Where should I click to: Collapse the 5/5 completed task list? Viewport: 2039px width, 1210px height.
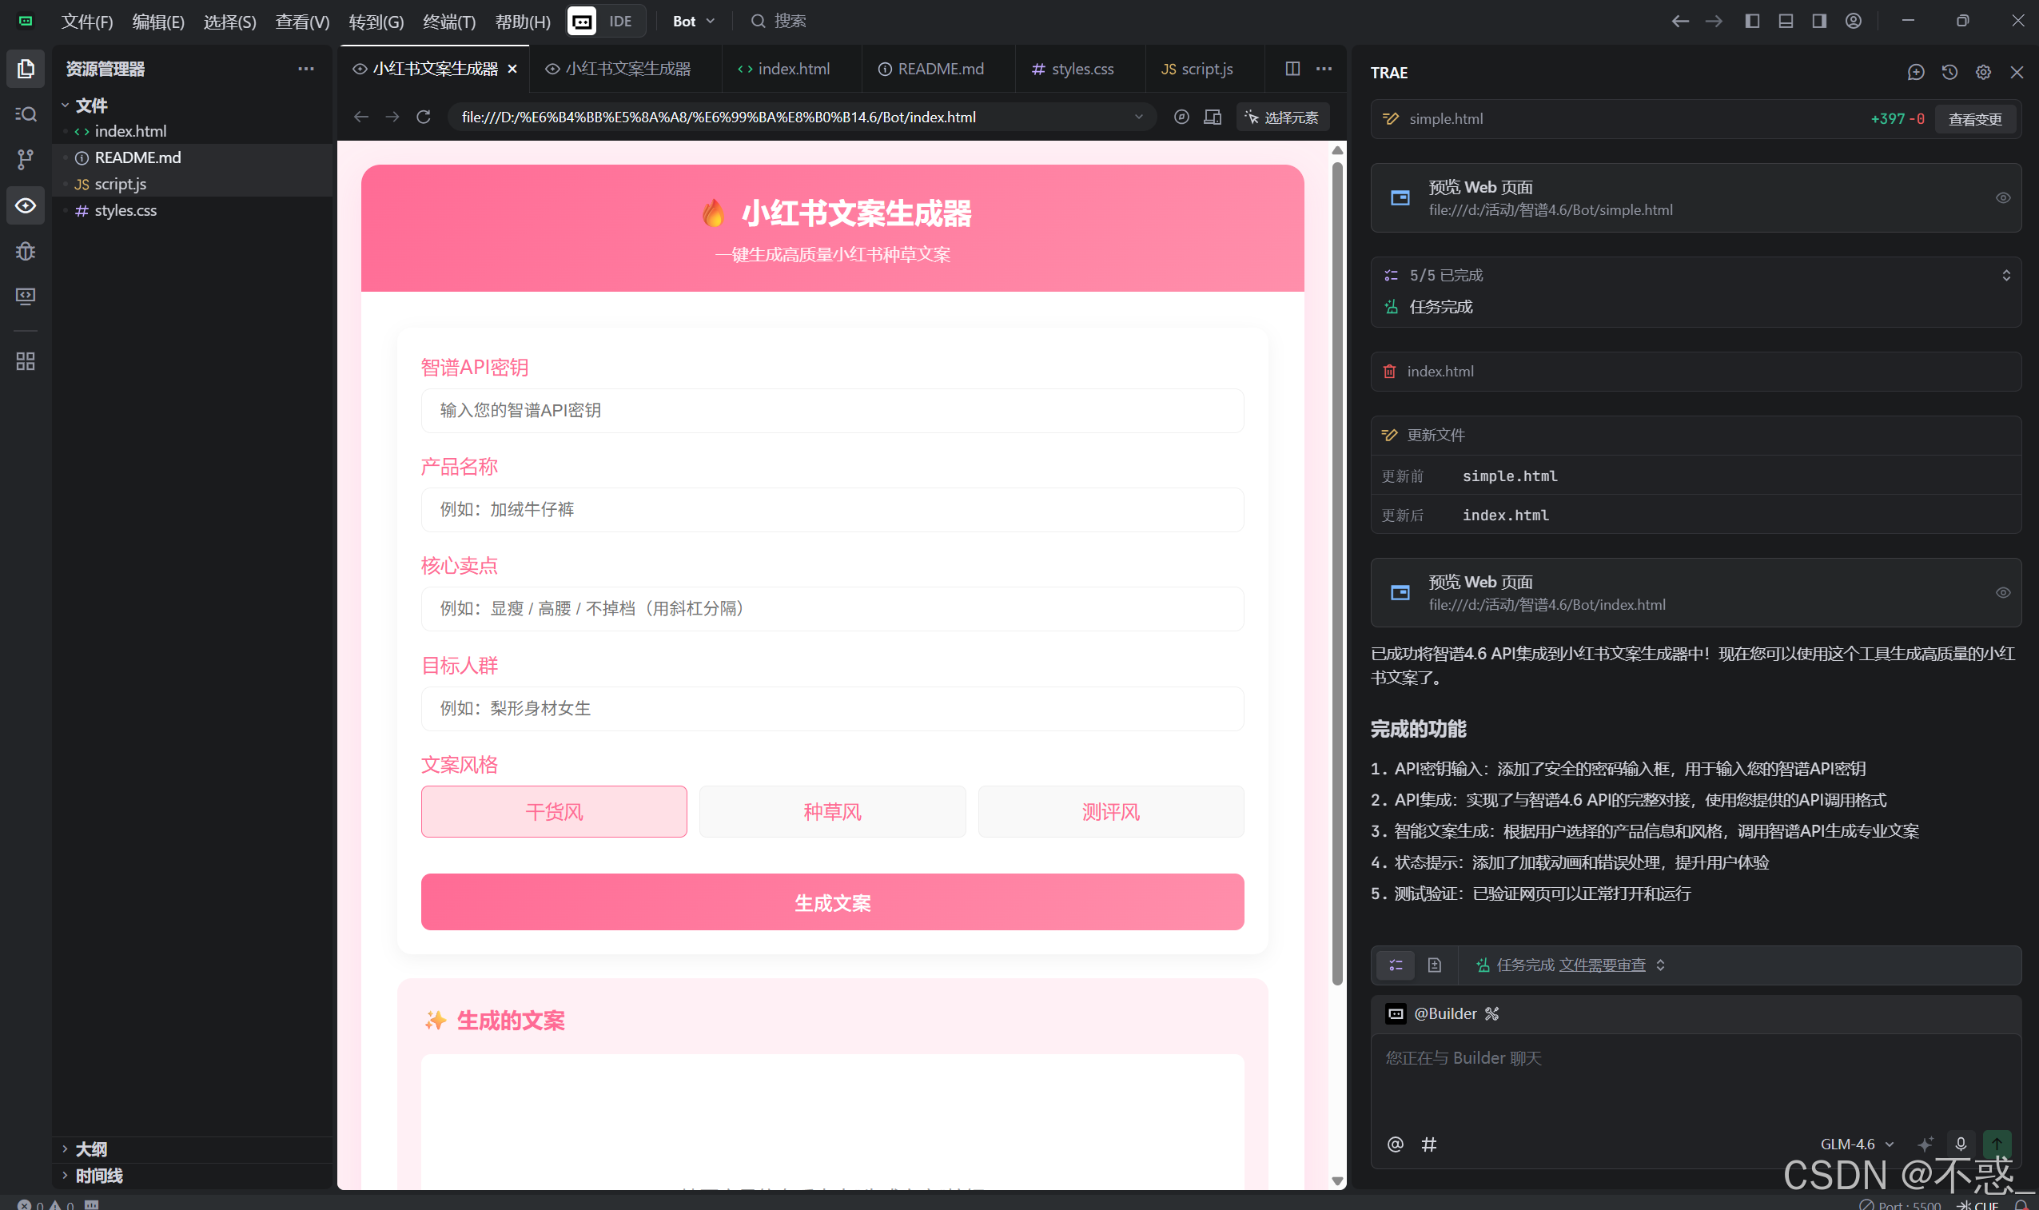click(x=2007, y=275)
